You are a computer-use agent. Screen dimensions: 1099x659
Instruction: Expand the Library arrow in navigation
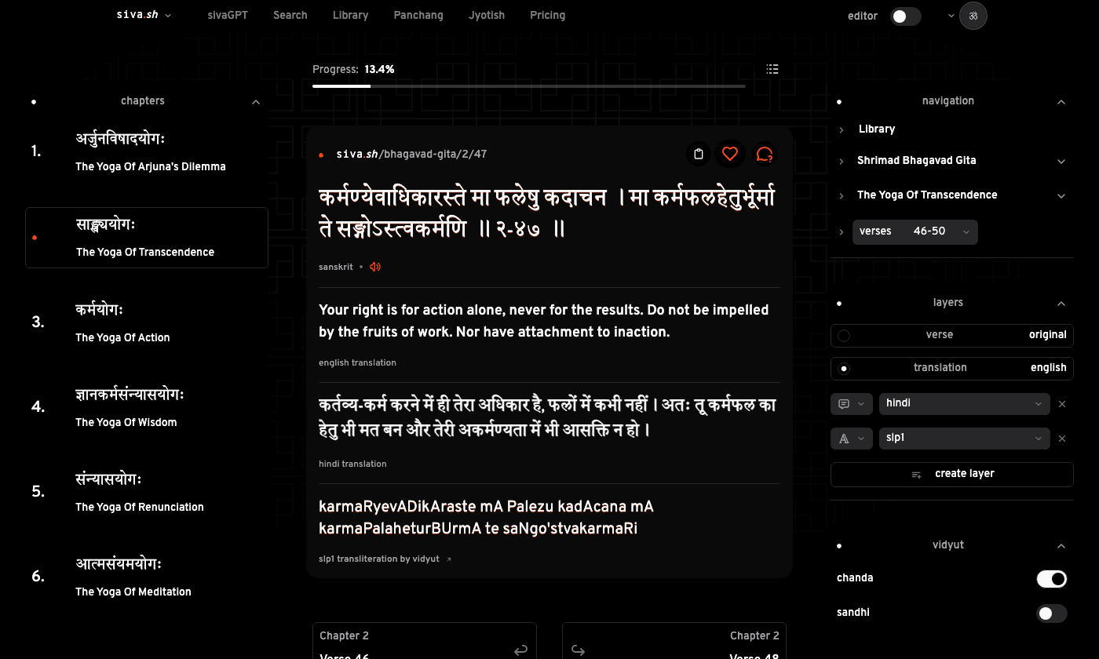[x=842, y=129]
